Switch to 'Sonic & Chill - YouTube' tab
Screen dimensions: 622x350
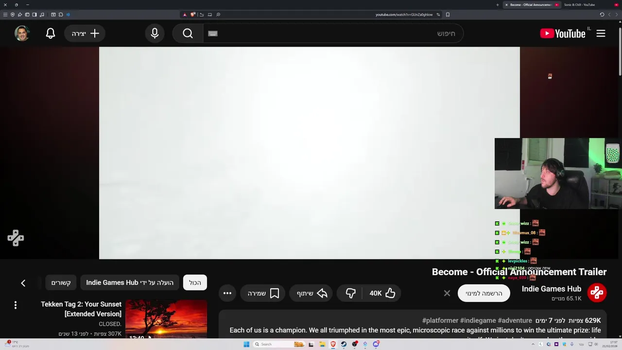pyautogui.click(x=579, y=5)
